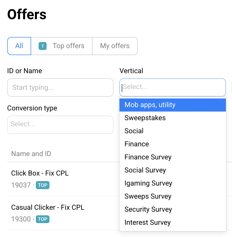232x237 pixels.
Task: Focus the ID or Name search field
Action: [x=60, y=88]
